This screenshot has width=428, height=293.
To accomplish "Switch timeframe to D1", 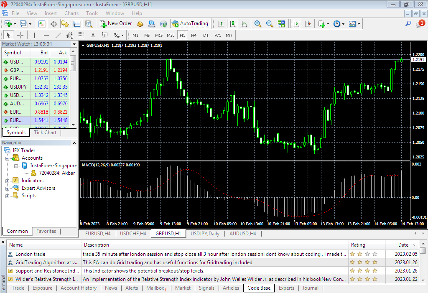I will tap(206, 35).
